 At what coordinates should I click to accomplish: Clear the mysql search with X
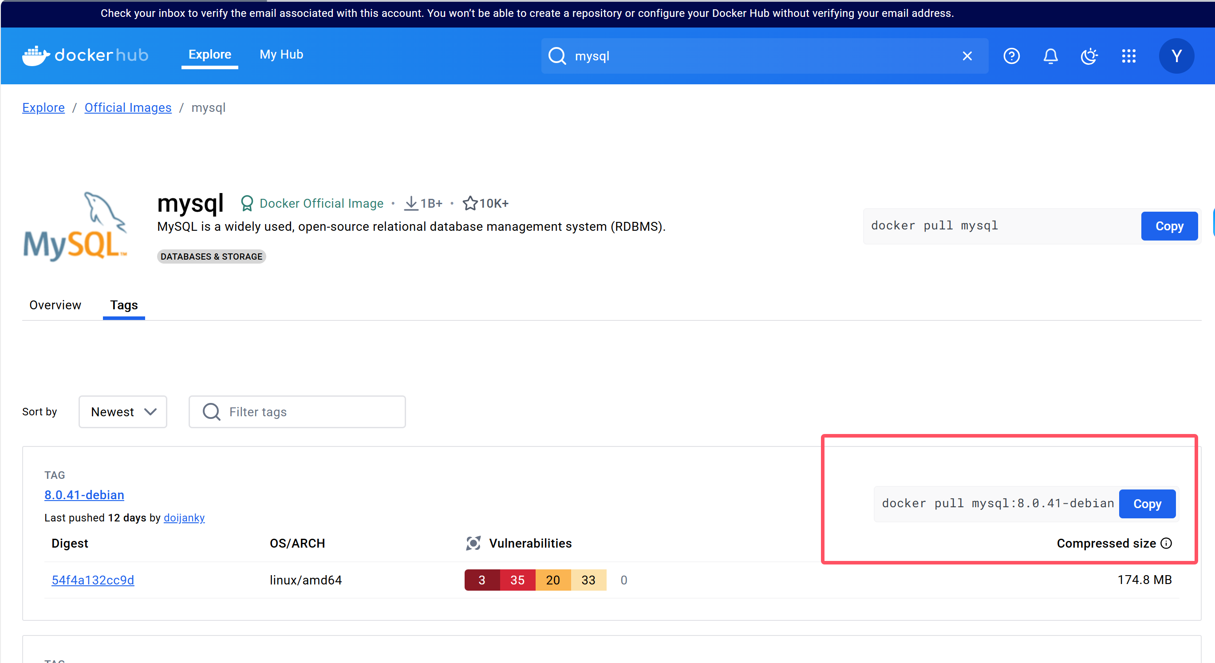967,56
